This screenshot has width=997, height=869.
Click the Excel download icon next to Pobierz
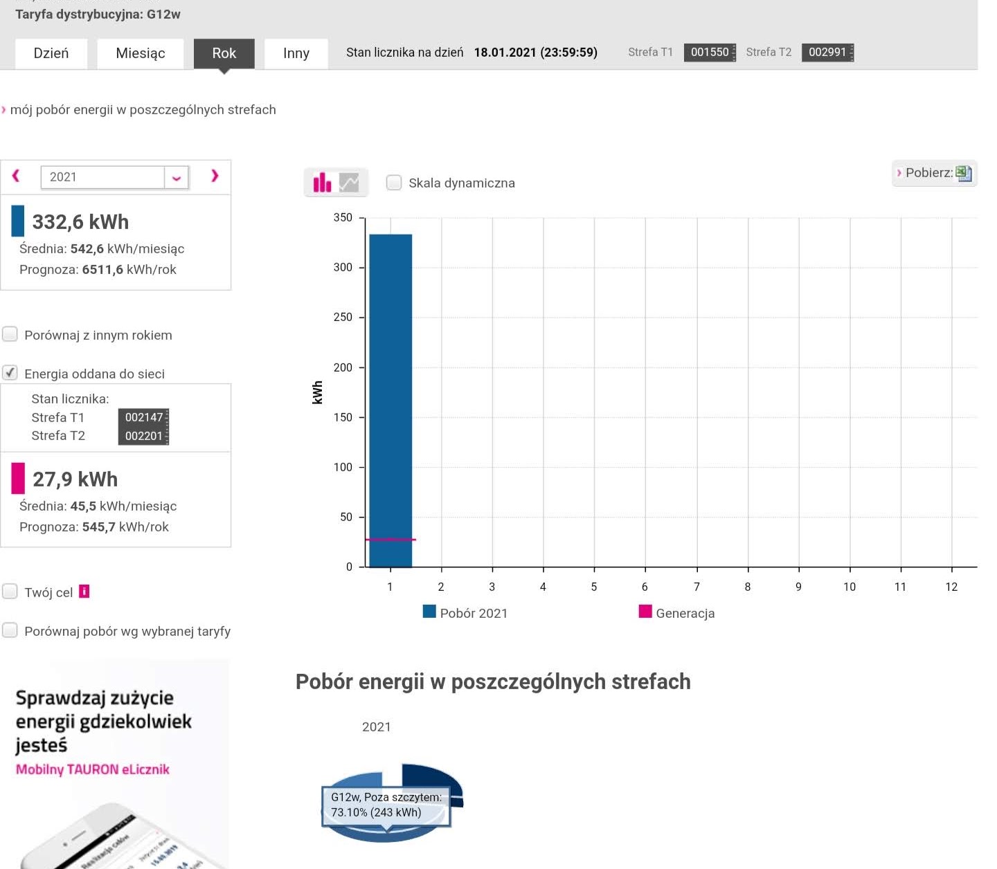pyautogui.click(x=963, y=173)
